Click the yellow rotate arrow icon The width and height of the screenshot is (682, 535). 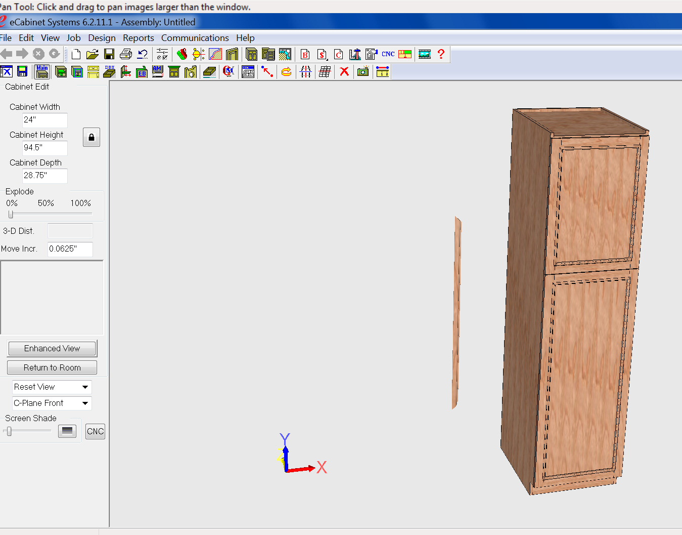tap(286, 72)
